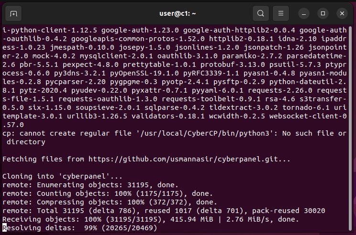Image resolution: width=356 pixels, height=235 pixels.
Task: Click the "Cloning into 'cyberpanel'..." line
Action: [x=62, y=176]
